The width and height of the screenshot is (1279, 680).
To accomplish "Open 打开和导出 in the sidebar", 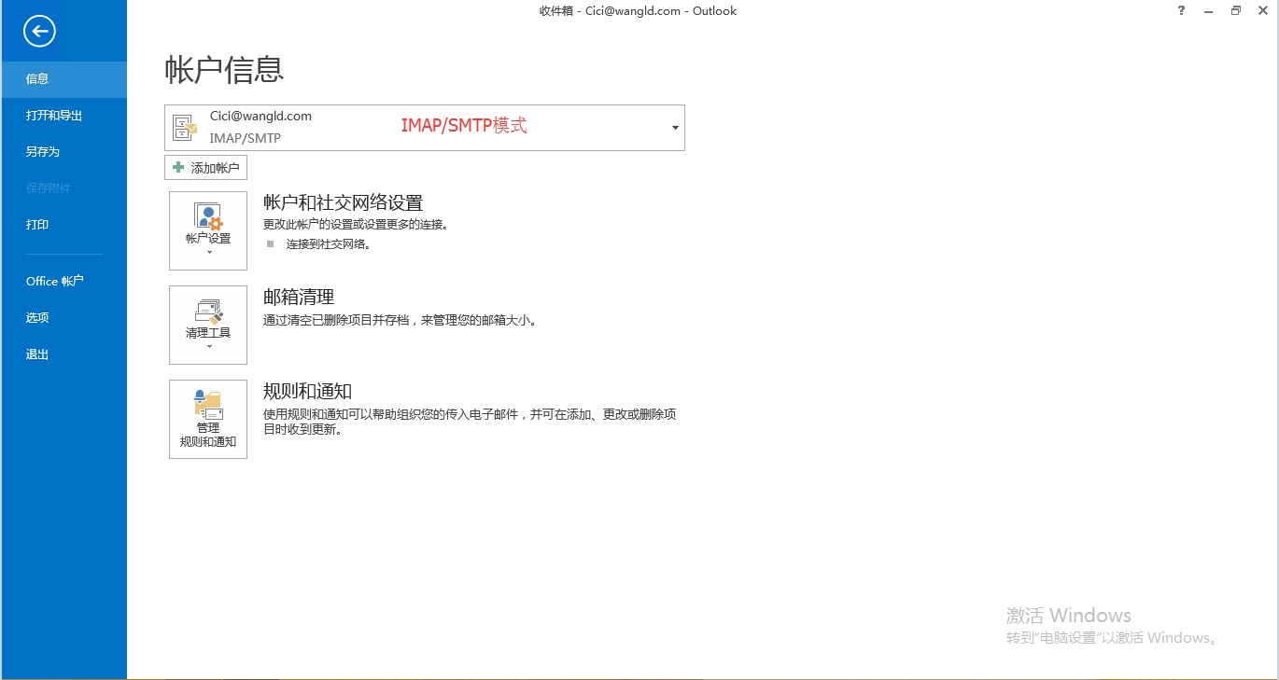I will (x=63, y=116).
